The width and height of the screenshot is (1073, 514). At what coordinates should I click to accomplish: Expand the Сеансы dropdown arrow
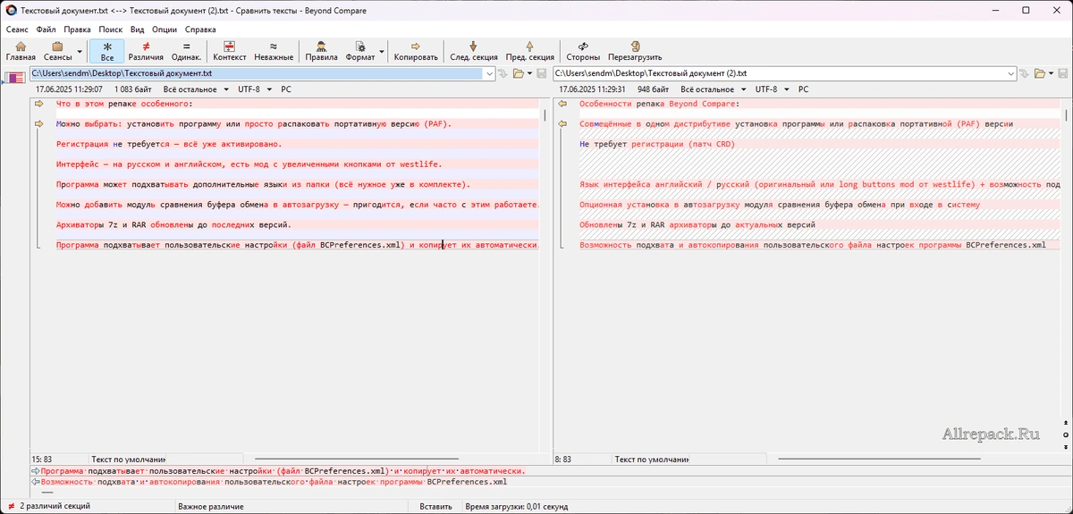point(80,51)
